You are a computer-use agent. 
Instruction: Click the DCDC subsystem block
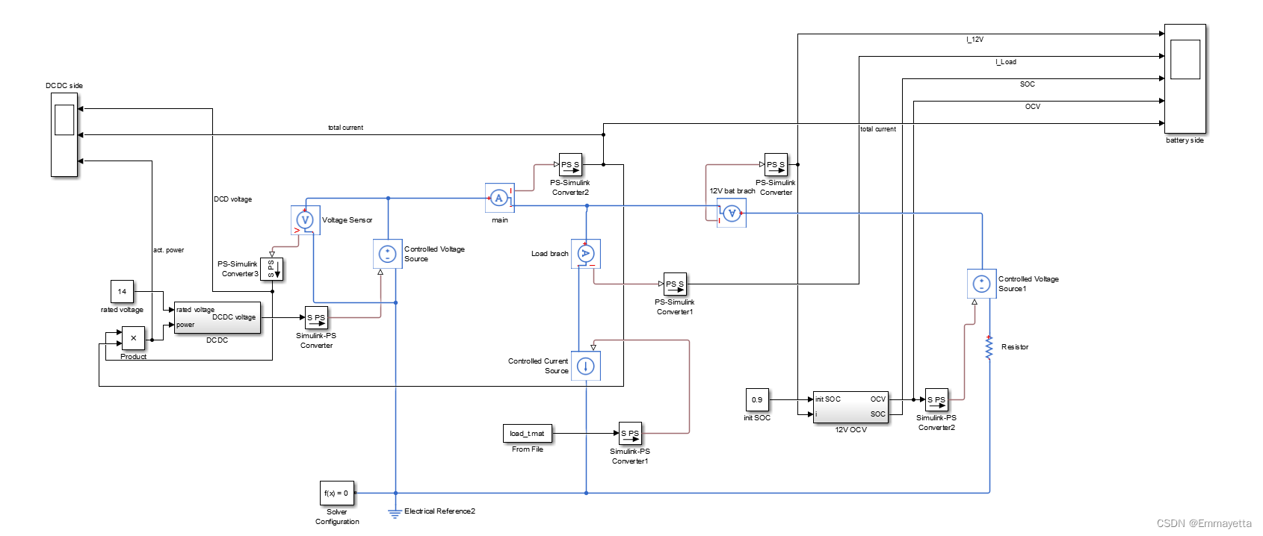click(217, 317)
